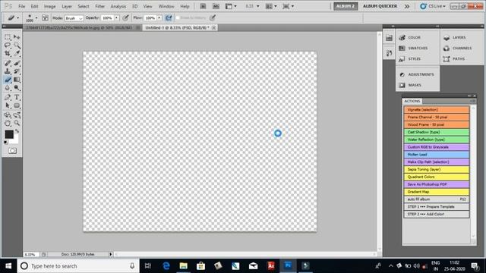Image resolution: width=486 pixels, height=273 pixels.
Task: Select the Crop tool
Action: click(x=8, y=53)
